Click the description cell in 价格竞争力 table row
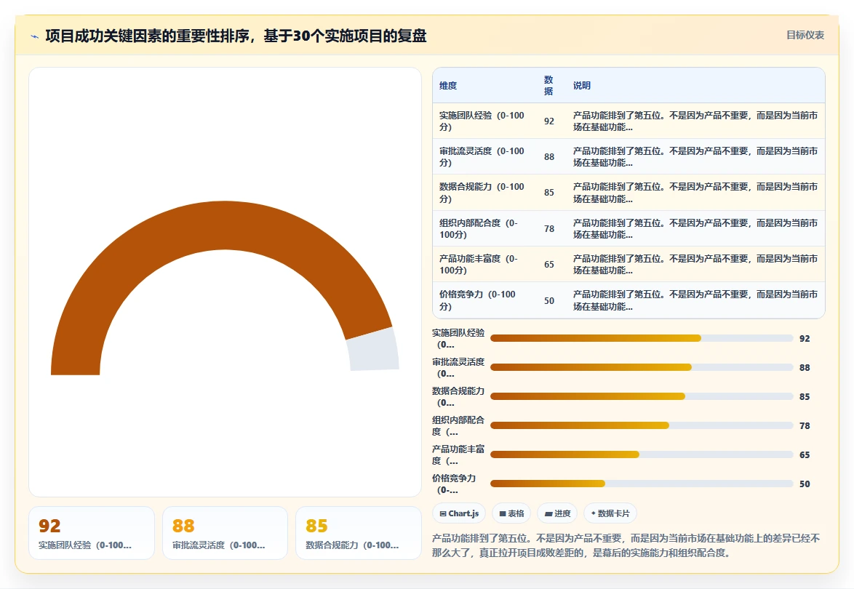Image resolution: width=854 pixels, height=589 pixels. point(695,300)
